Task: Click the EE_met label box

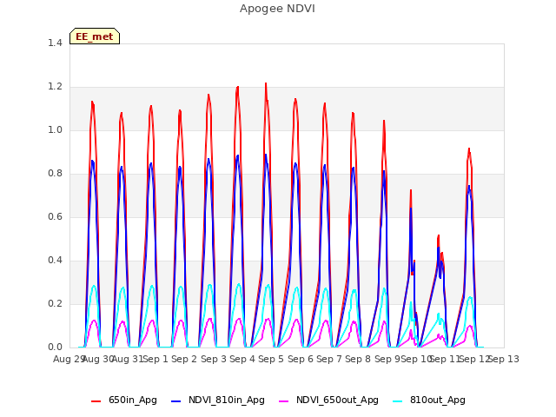Action: [x=95, y=36]
